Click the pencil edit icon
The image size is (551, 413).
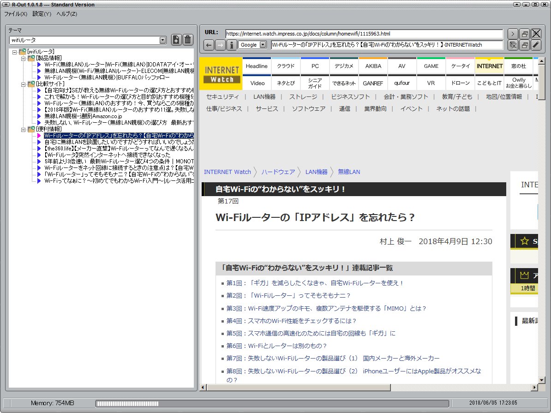coord(536,45)
